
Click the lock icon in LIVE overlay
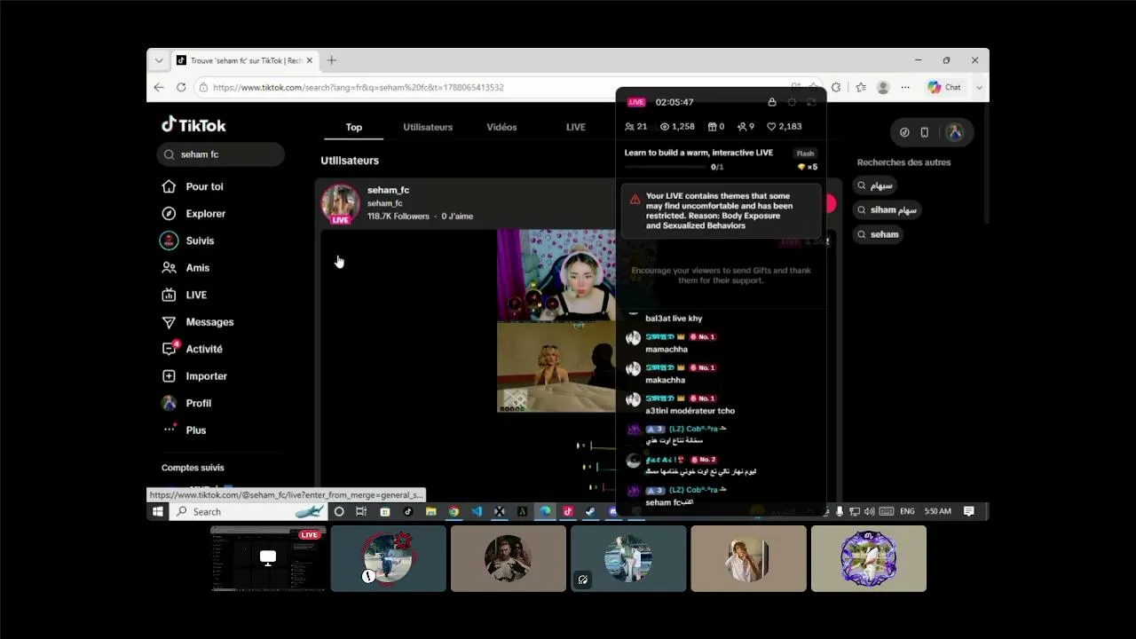(772, 102)
